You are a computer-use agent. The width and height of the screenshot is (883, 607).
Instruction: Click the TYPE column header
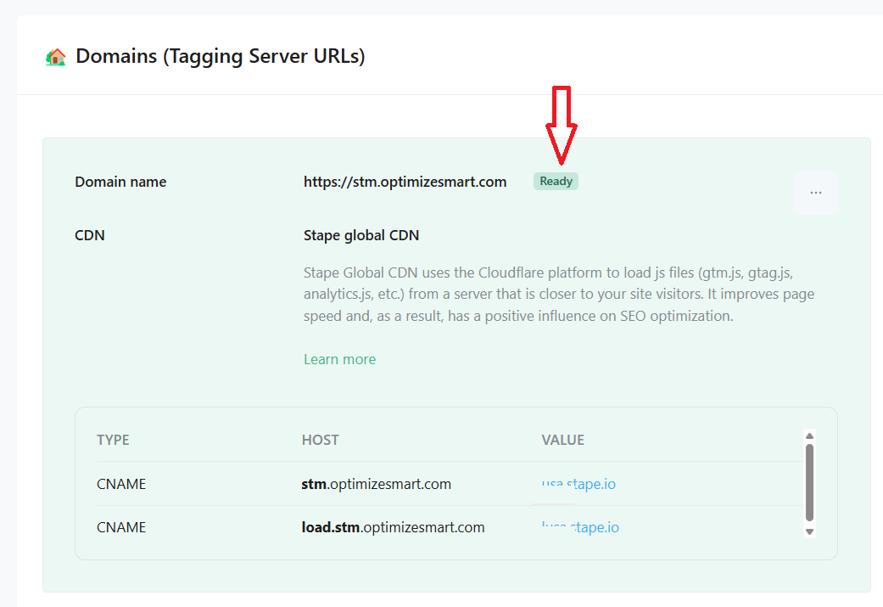tap(113, 440)
